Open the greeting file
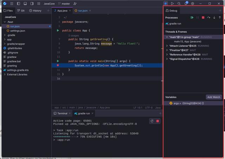 coord(27,66)
